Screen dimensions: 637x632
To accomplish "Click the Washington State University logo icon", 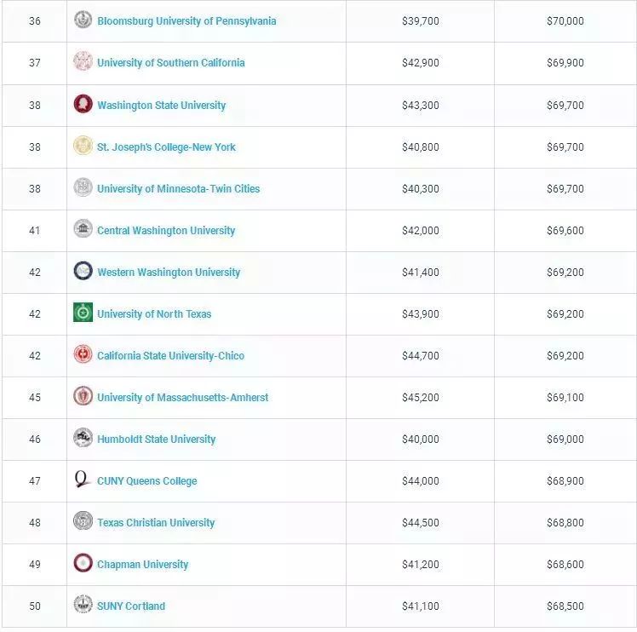I will pyautogui.click(x=83, y=104).
